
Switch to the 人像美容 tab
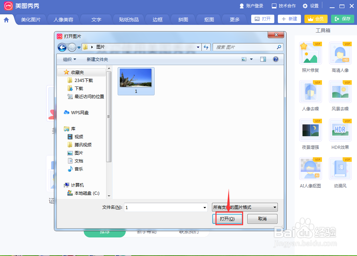pos(63,19)
